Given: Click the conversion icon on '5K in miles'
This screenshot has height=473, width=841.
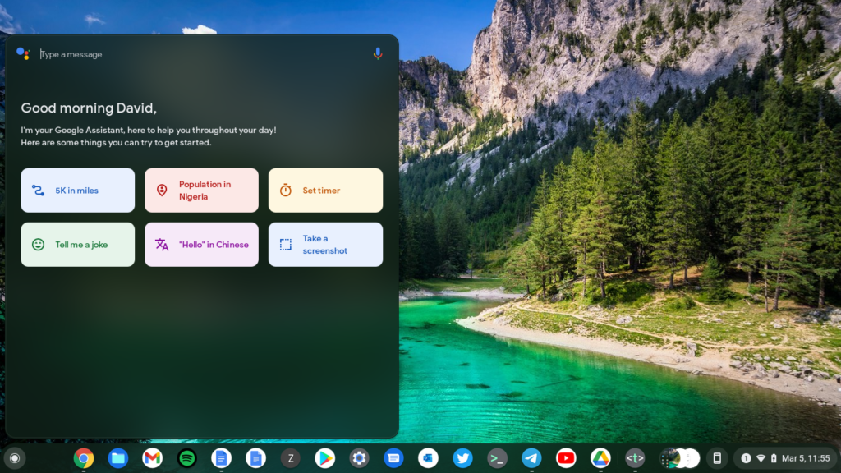Looking at the screenshot, I should click(x=38, y=191).
